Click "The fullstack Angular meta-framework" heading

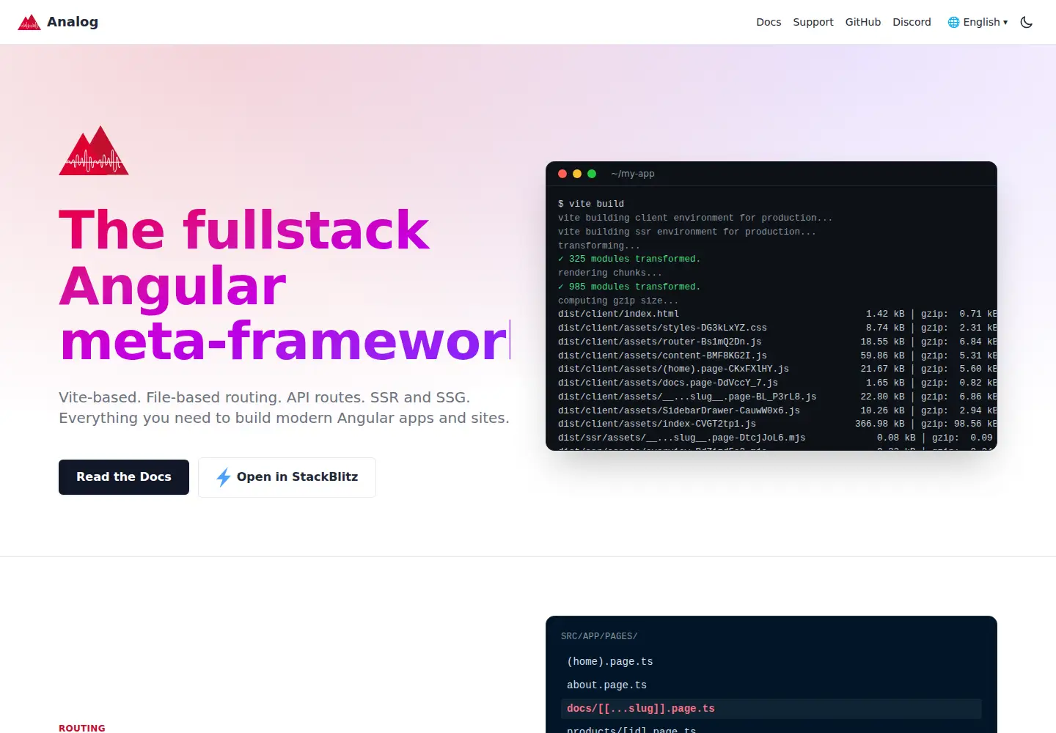tap(283, 286)
